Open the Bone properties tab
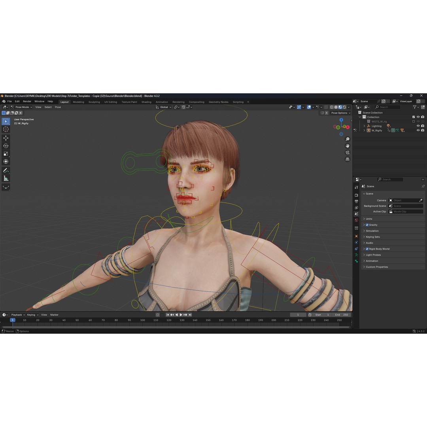The height and width of the screenshot is (427, 427). pos(356,261)
